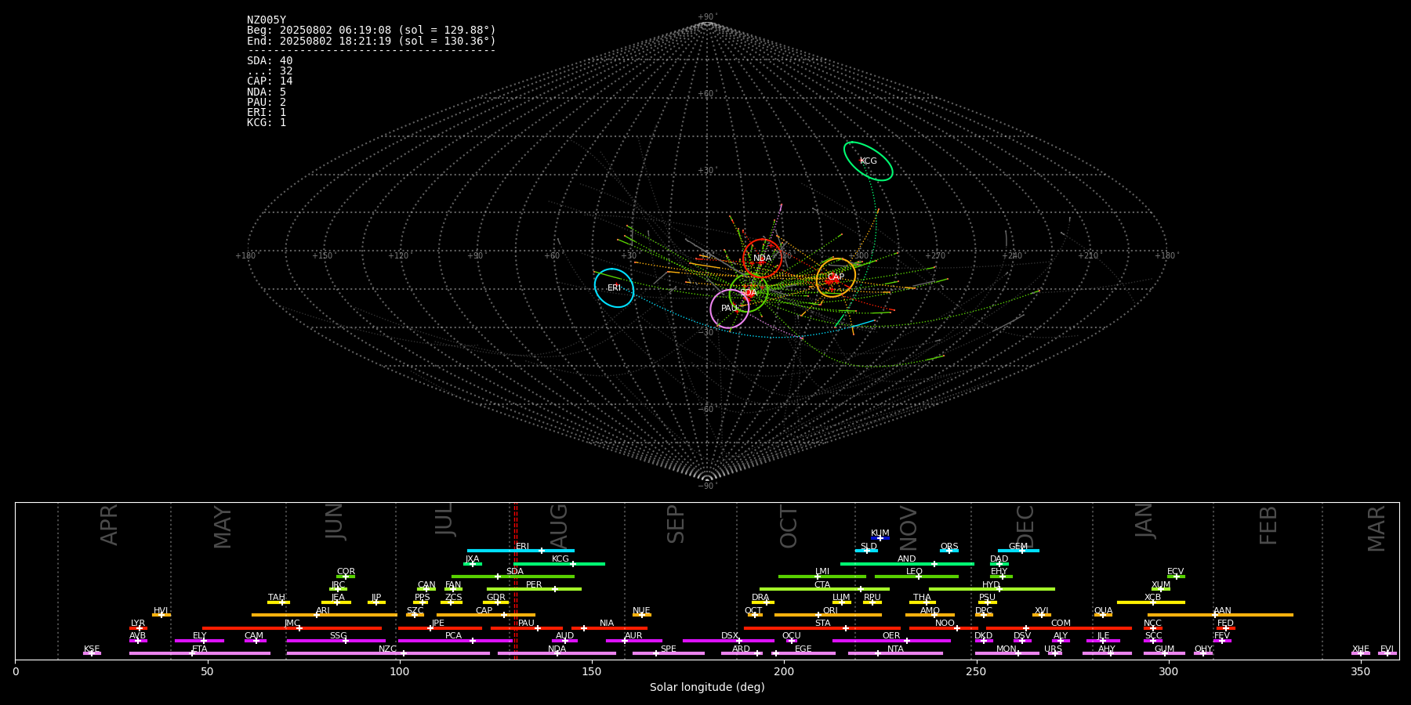Select the STA red bar in the timeline
This screenshot has height=705, width=1411.
pyautogui.click(x=822, y=628)
